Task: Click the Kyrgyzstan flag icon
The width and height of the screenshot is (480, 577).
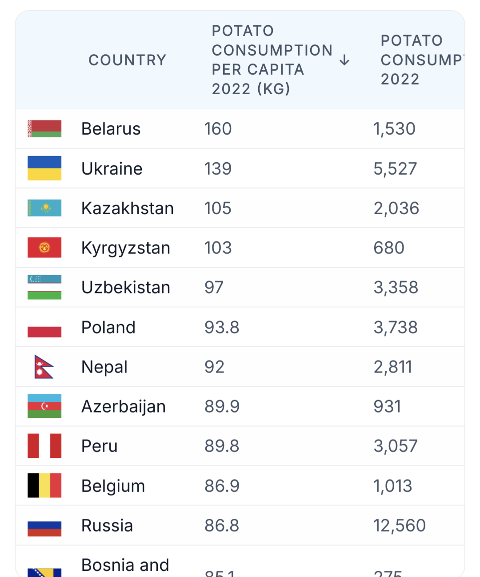Action: tap(44, 248)
